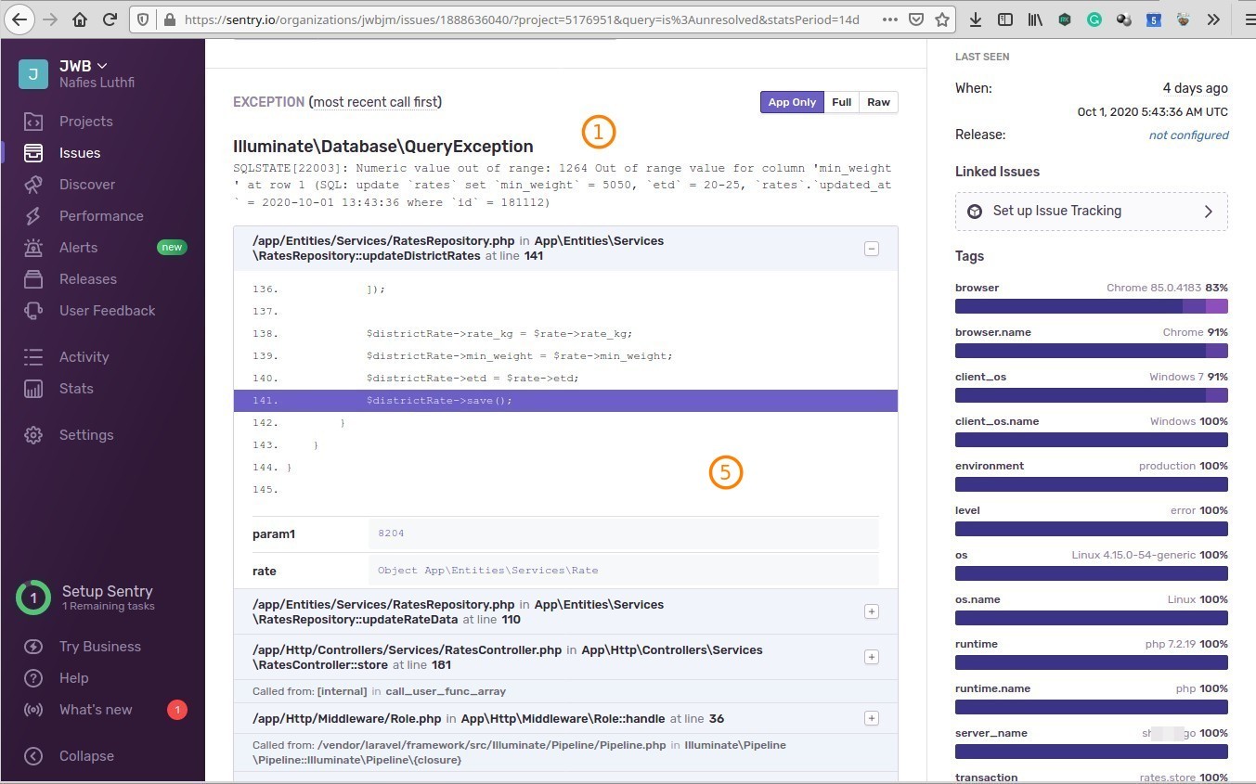The height and width of the screenshot is (784, 1256).
Task: Click the Pocket save icon
Action: click(916, 19)
